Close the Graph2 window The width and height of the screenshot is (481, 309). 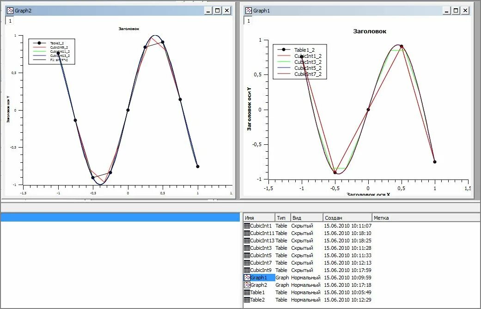(227, 11)
